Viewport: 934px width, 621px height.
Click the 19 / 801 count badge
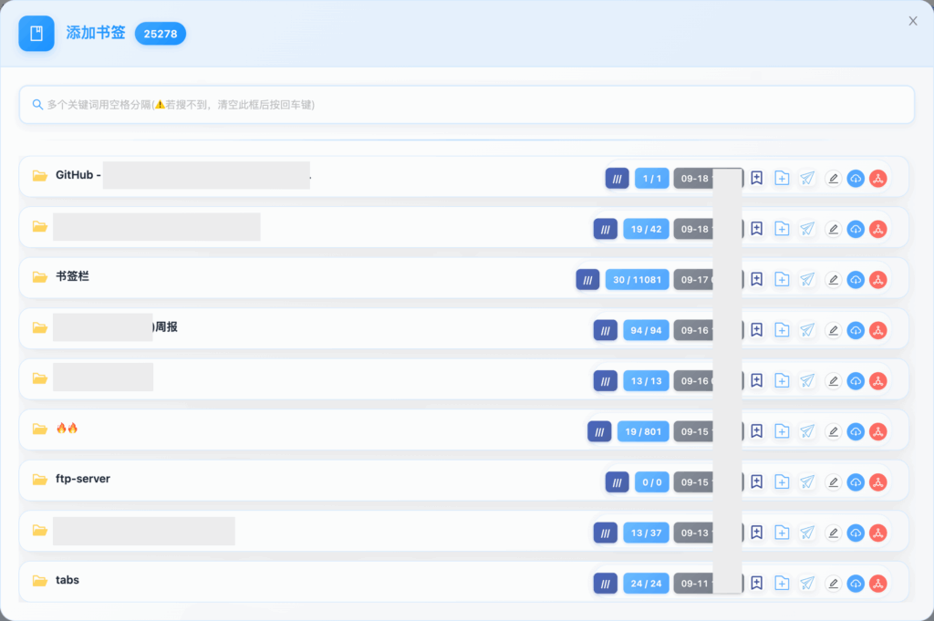point(643,431)
